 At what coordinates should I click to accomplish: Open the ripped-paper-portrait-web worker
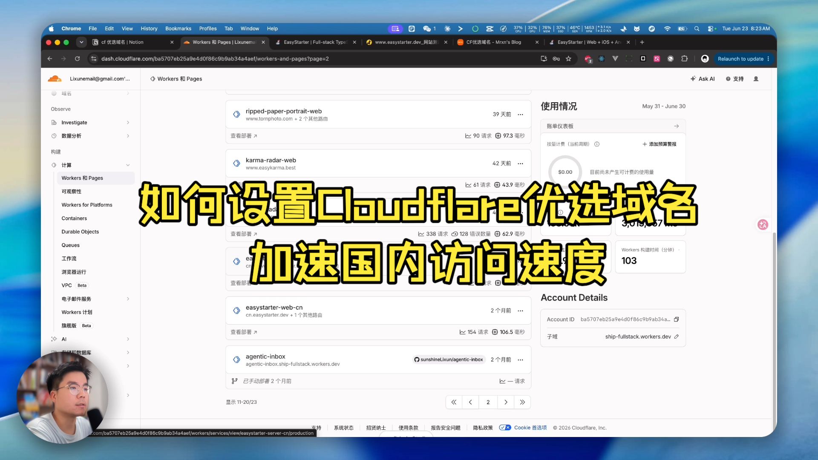pyautogui.click(x=283, y=111)
